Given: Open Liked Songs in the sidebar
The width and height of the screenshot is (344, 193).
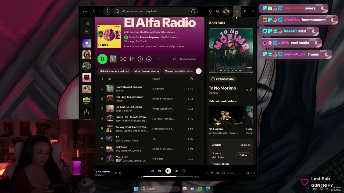Looking at the screenshot, I should (87, 43).
